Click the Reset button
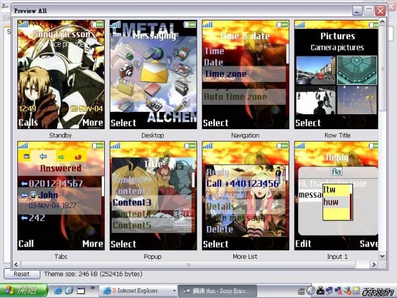 [x=22, y=274]
